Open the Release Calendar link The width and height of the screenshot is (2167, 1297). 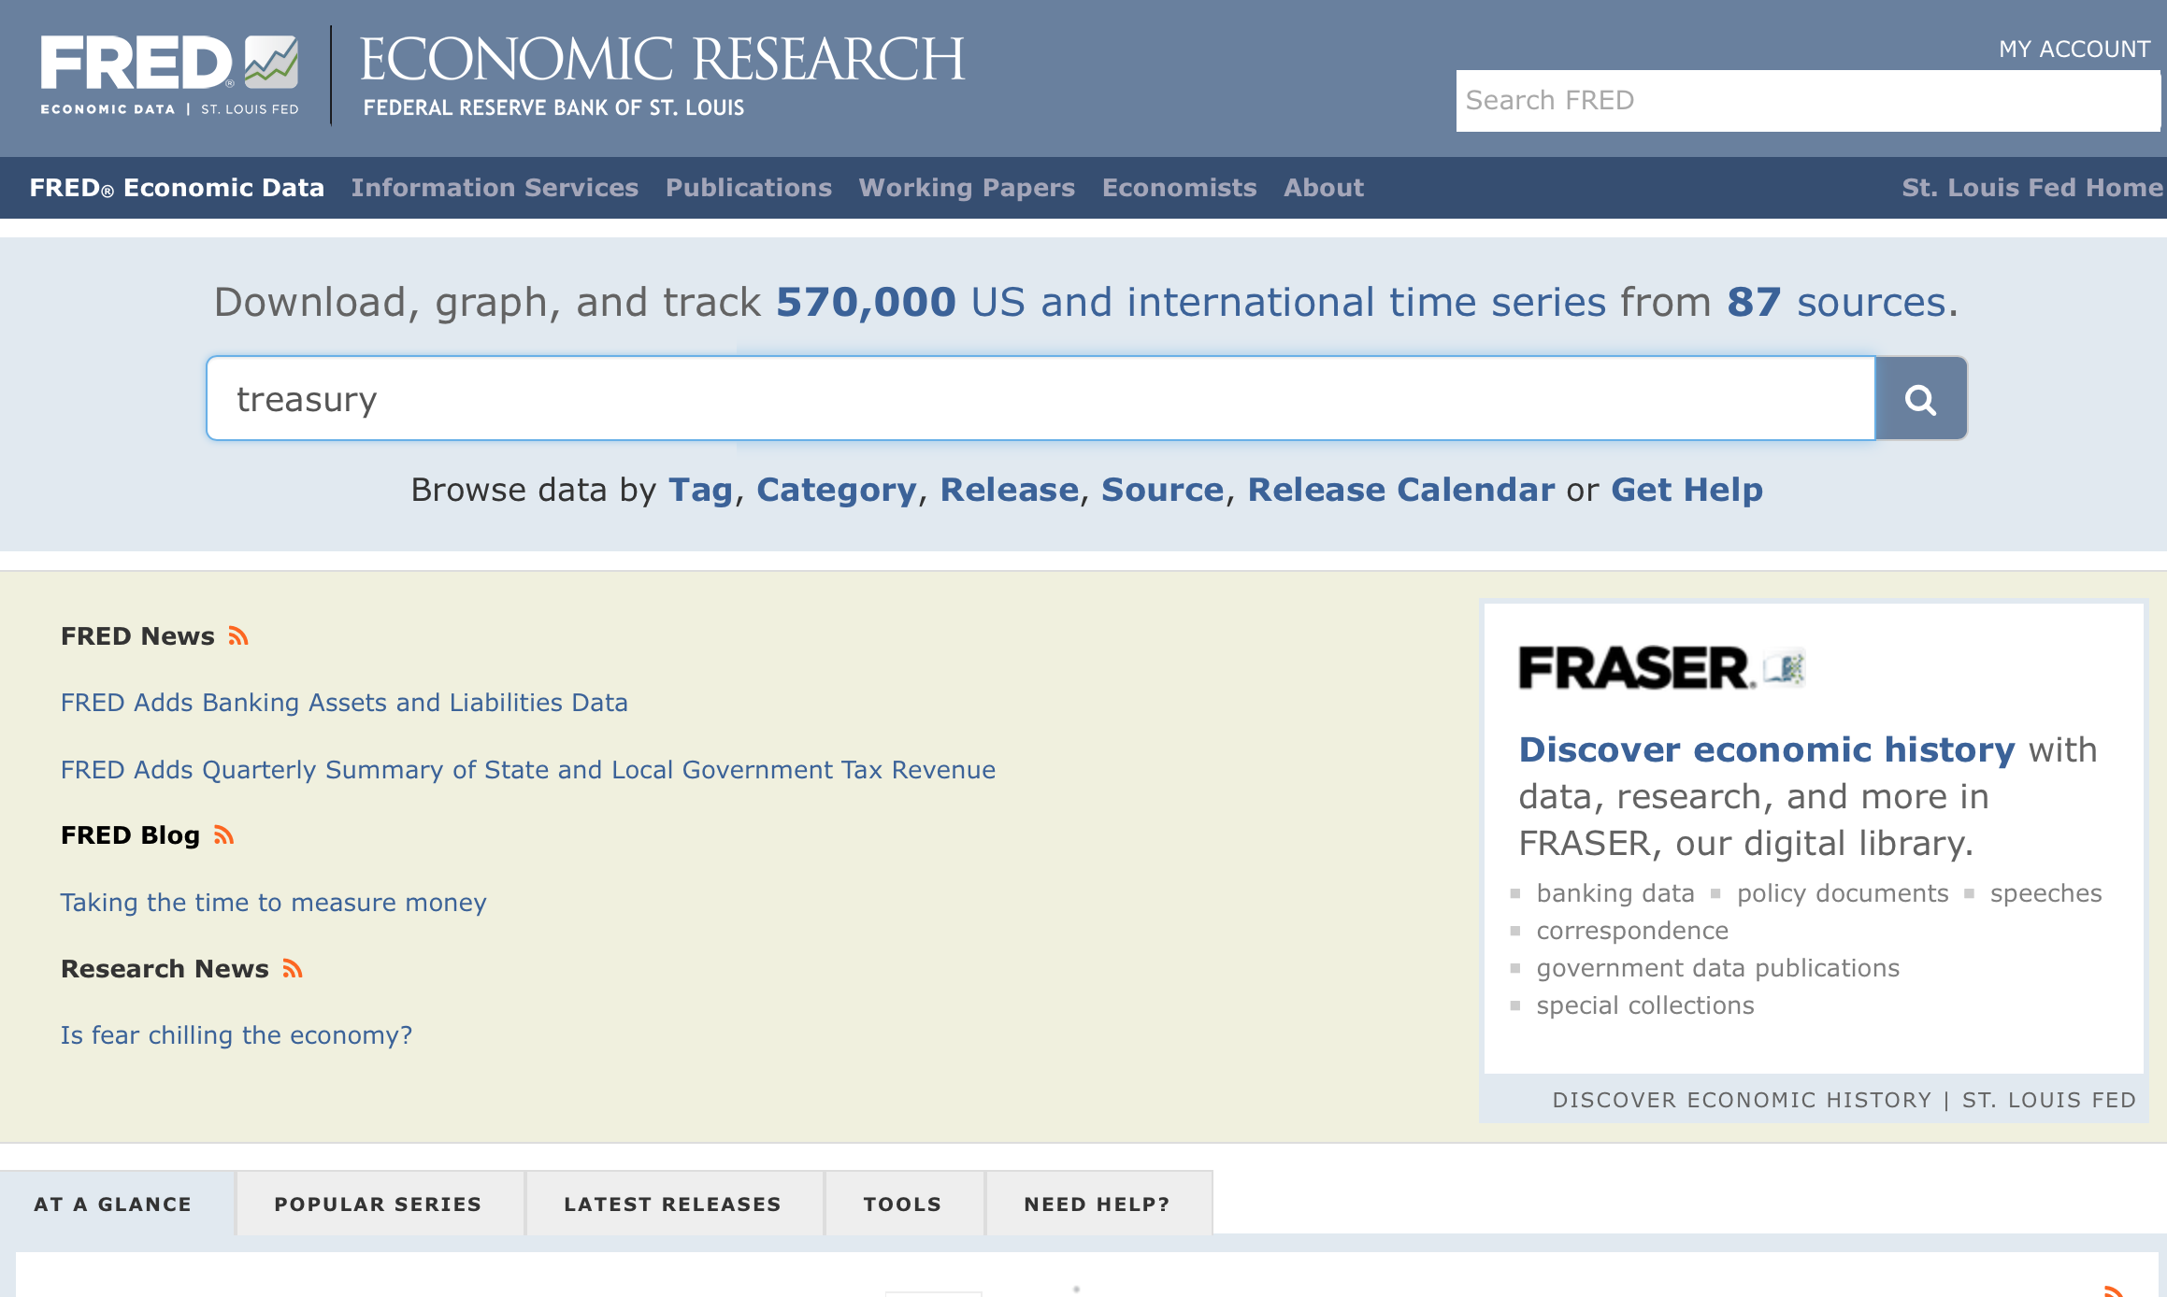click(x=1400, y=490)
